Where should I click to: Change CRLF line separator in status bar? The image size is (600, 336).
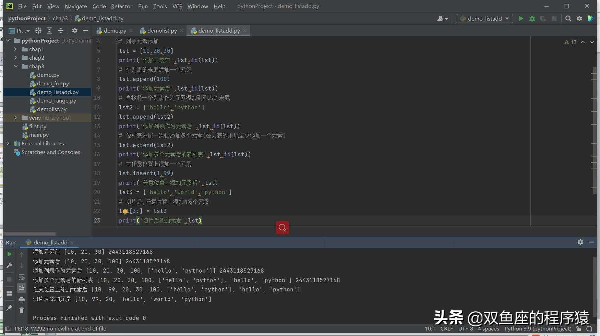(x=446, y=328)
